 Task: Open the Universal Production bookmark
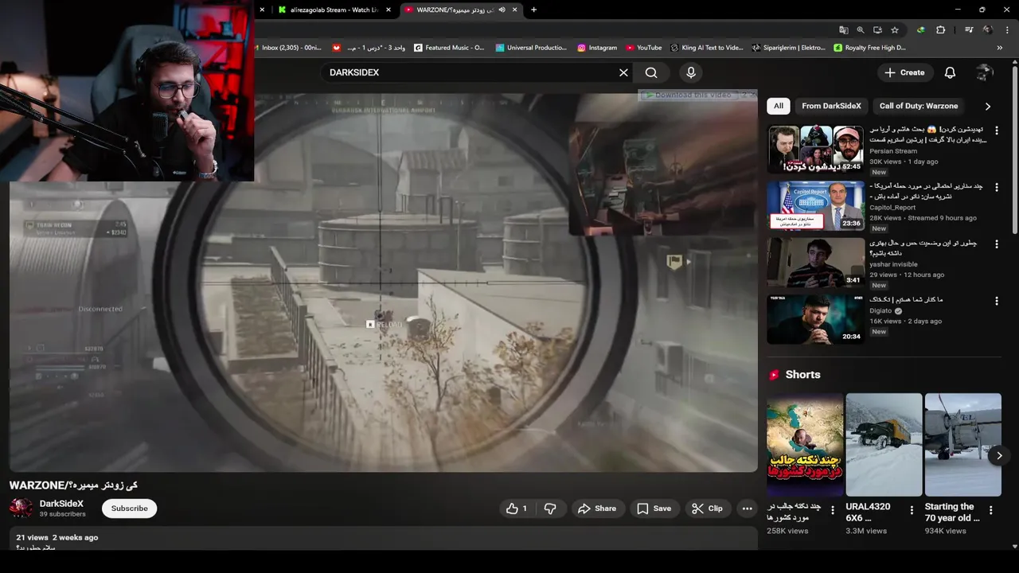click(531, 48)
